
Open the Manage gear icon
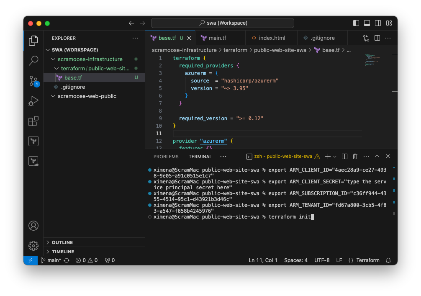(33, 245)
